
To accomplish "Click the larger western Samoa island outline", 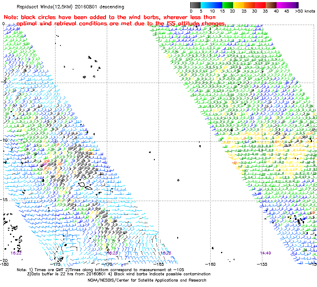I will point(82,184).
